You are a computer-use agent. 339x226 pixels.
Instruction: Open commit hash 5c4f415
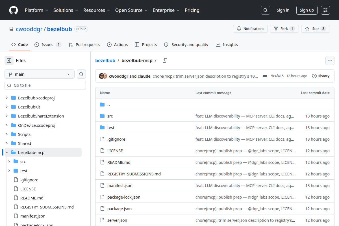tap(277, 76)
